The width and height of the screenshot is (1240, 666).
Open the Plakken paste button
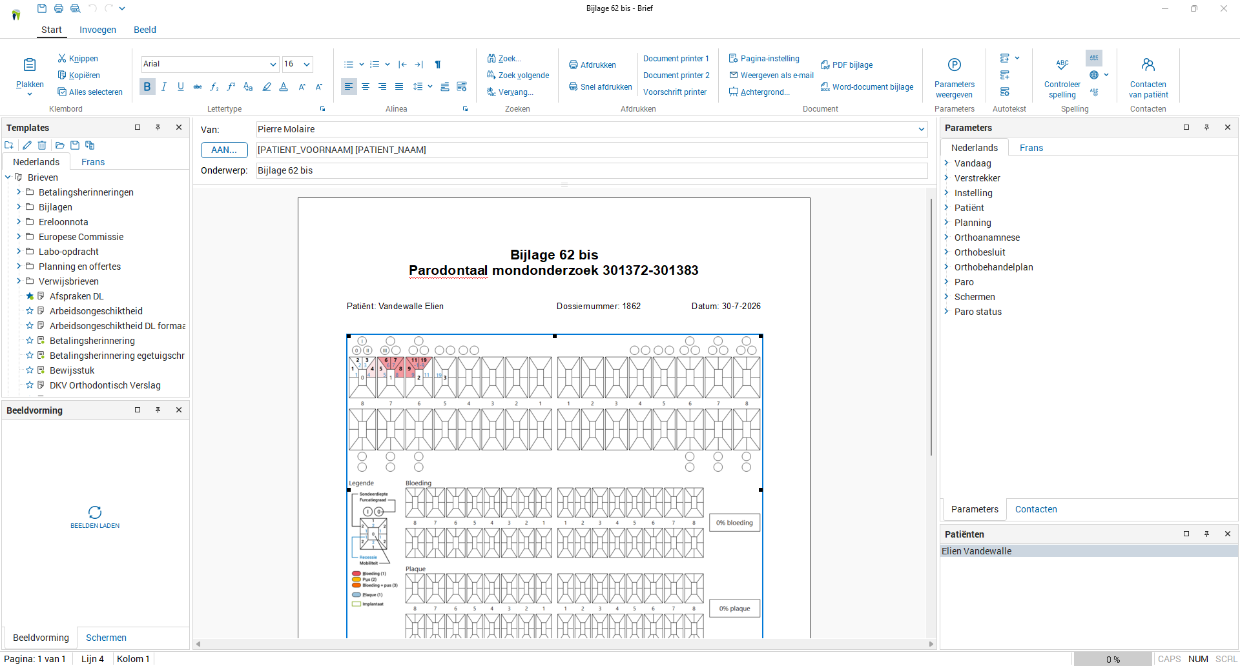coord(30,76)
